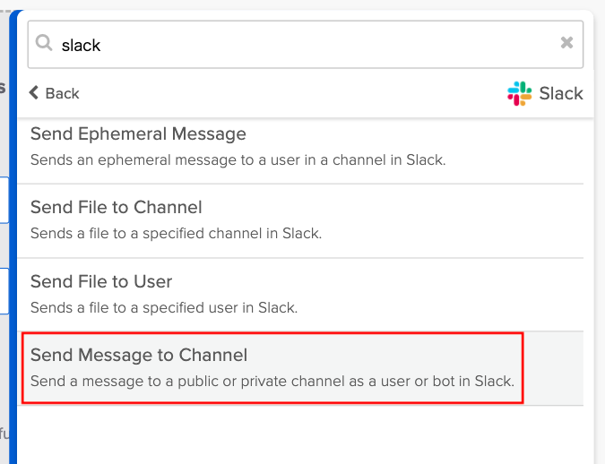Click the "Send File to User" heading text
The width and height of the screenshot is (605, 464).
tap(101, 281)
